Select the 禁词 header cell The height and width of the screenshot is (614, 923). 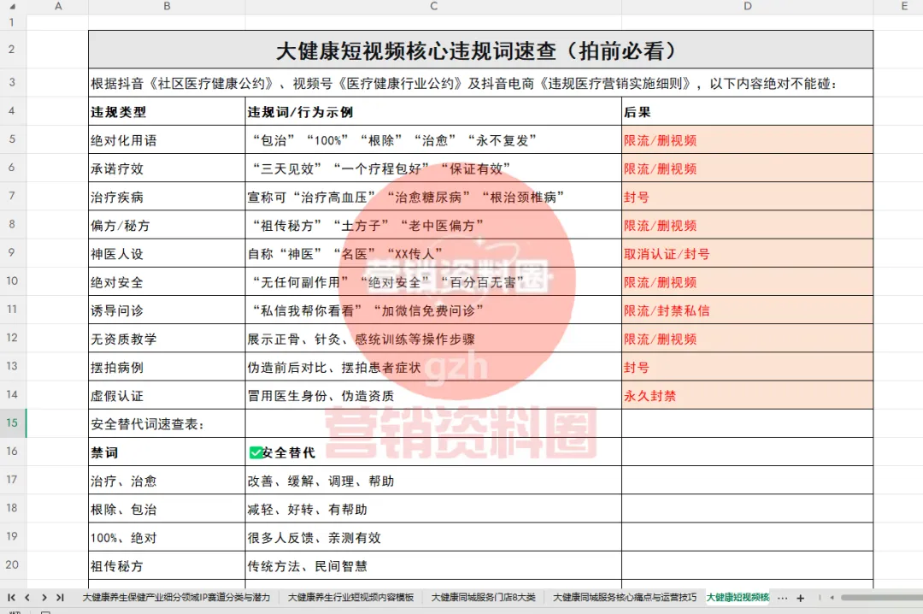pyautogui.click(x=167, y=452)
